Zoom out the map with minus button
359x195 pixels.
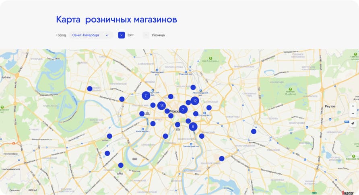pyautogui.click(x=353, y=114)
